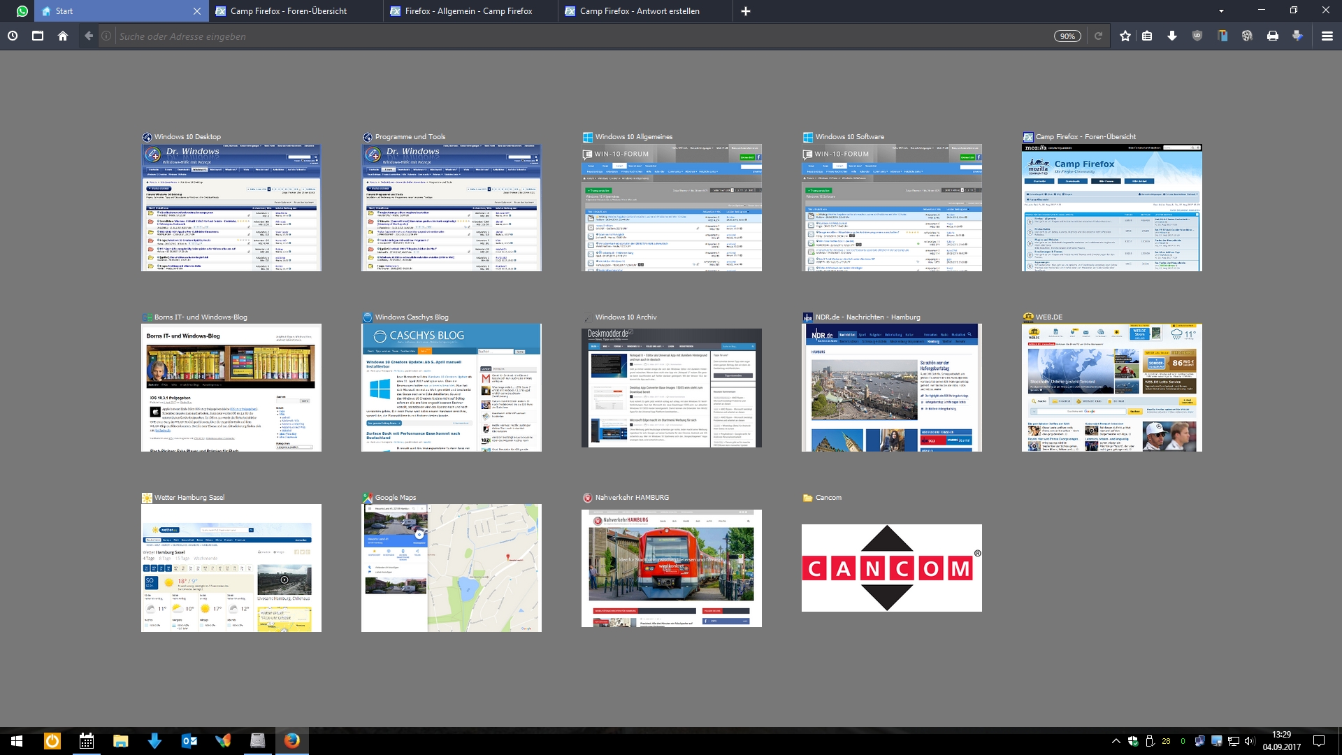The width and height of the screenshot is (1342, 755).
Task: Click the Print icon in toolbar
Action: 1273,36
